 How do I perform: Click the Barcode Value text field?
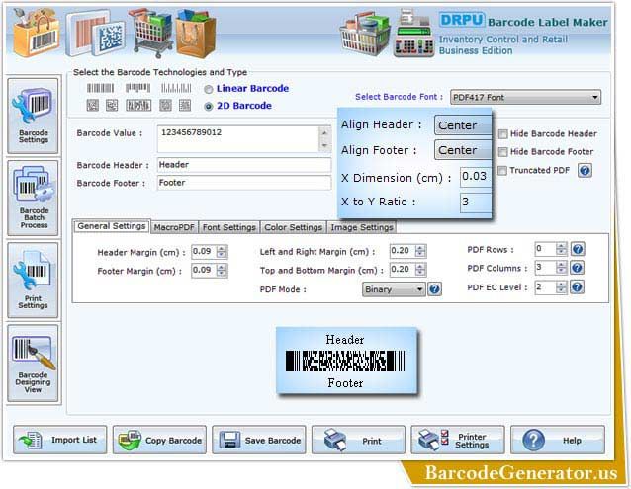pos(238,139)
